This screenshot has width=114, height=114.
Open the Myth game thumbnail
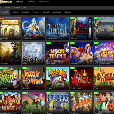[x=104, y=29]
